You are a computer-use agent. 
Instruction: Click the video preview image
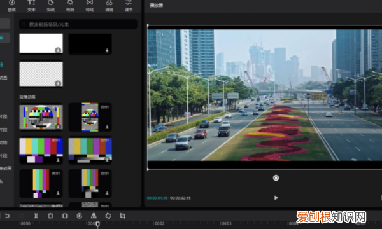point(265,95)
